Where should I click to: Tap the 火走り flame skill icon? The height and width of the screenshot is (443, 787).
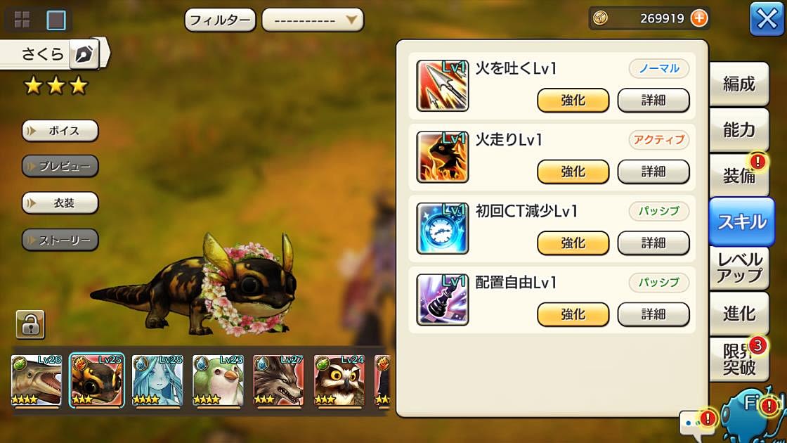pos(442,157)
